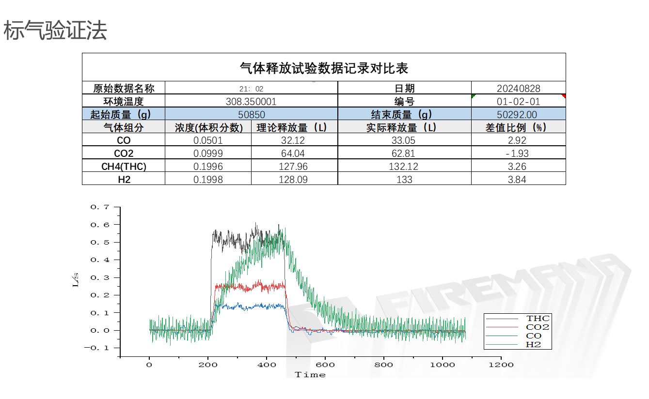Click the CH4(THC) row label in table
Image resolution: width=649 pixels, height=399 pixels.
pyautogui.click(x=124, y=167)
